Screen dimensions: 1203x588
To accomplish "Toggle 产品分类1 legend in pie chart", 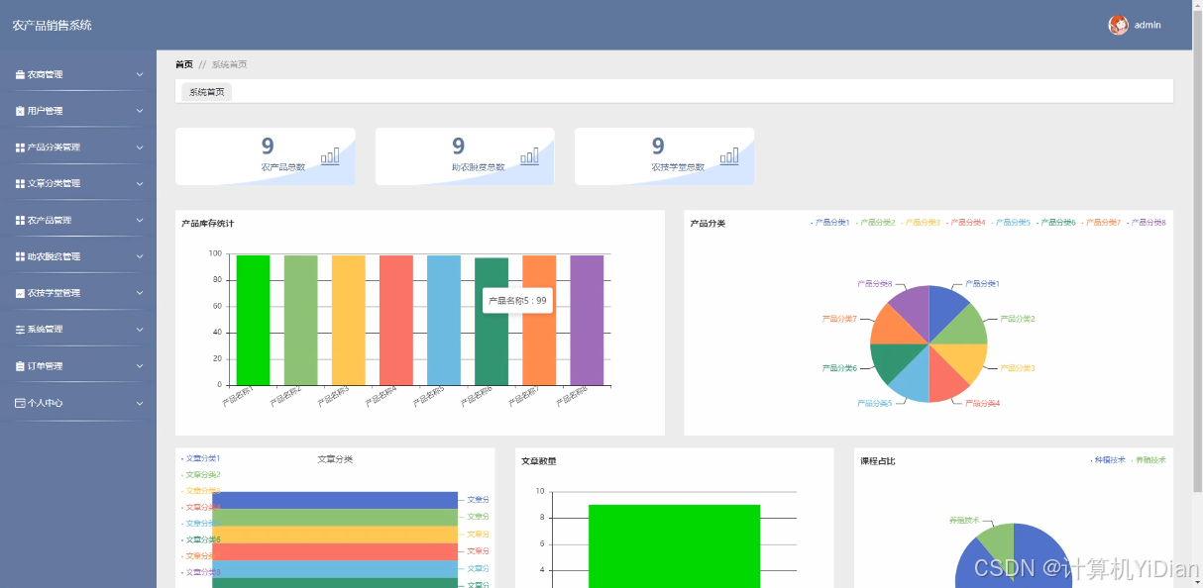I will pyautogui.click(x=830, y=223).
